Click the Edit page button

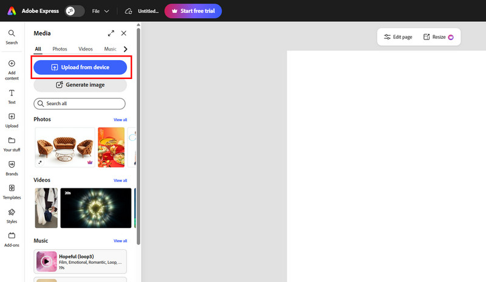click(x=398, y=37)
